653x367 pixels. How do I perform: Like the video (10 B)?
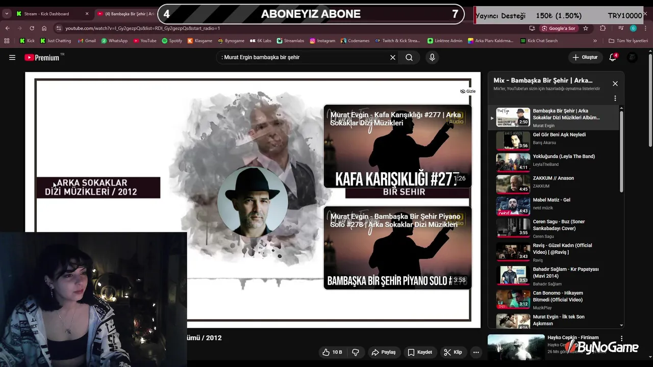[x=332, y=352]
